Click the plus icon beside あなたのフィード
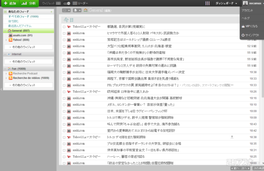Viewport: 264px width, 171px height. point(51,12)
